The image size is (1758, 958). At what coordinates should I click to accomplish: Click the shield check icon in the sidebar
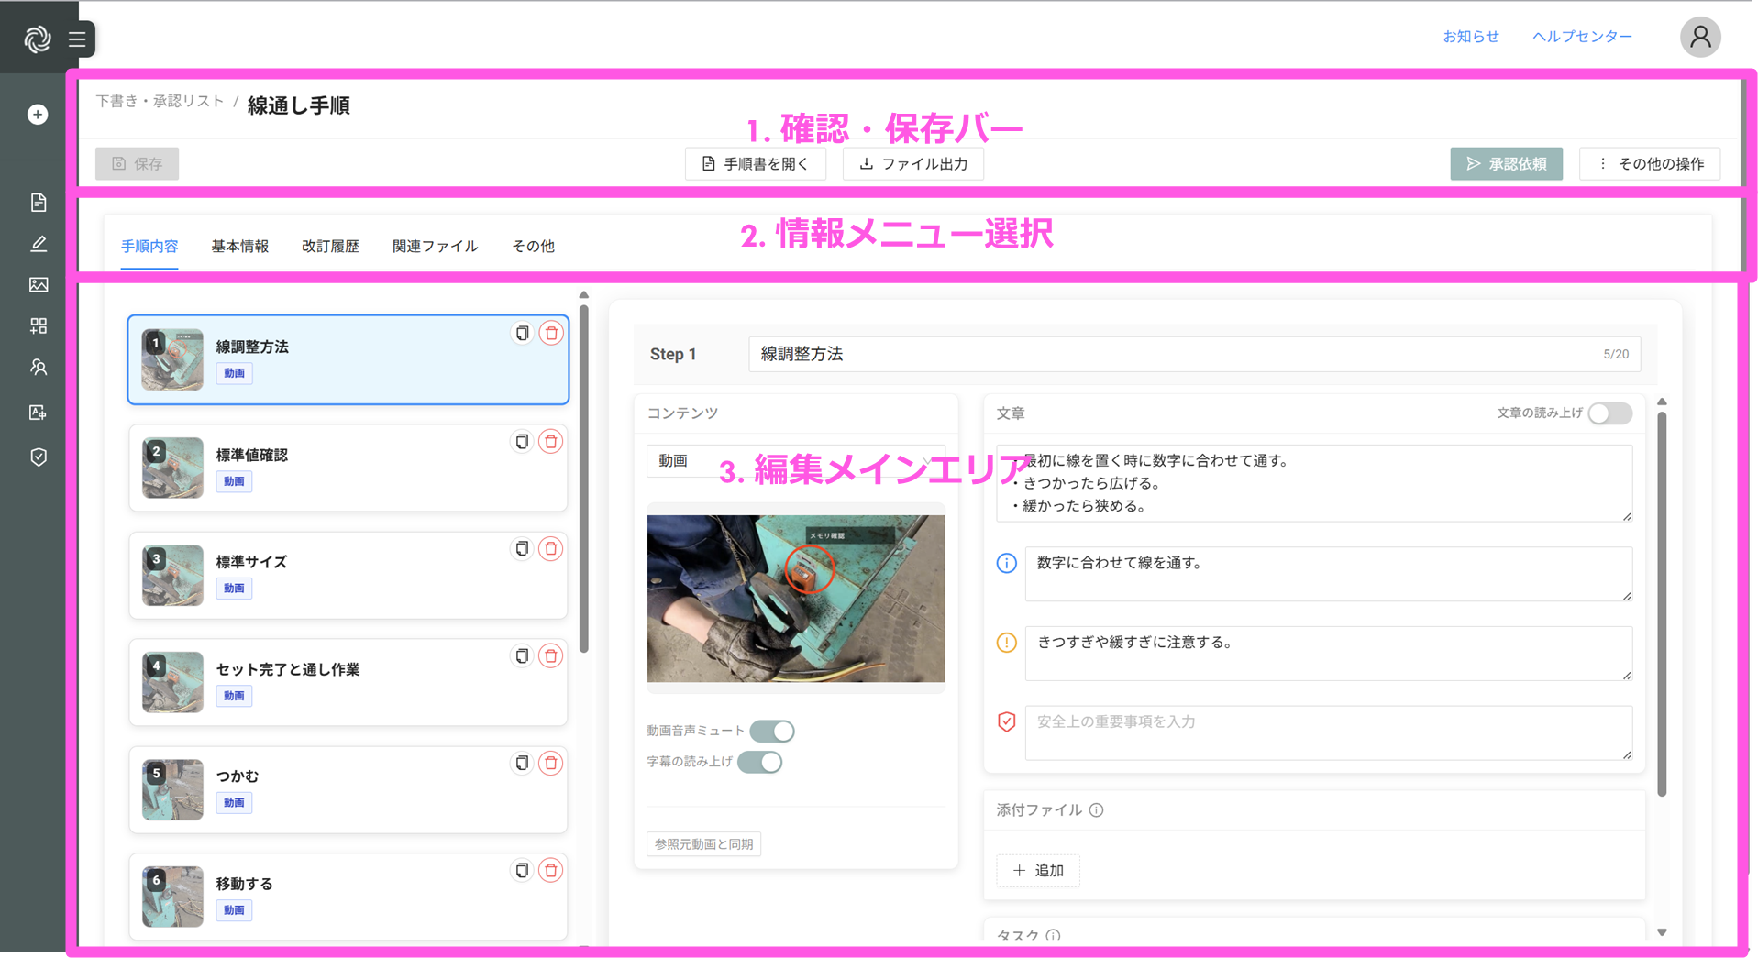tap(39, 457)
